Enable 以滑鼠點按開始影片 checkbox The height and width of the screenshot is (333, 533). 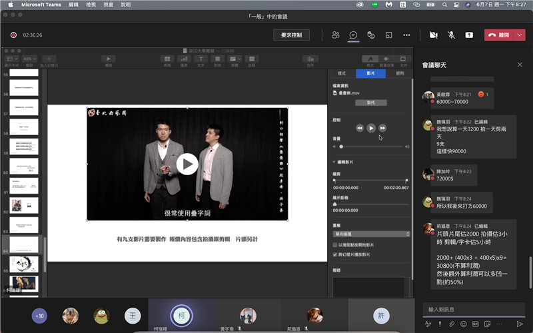[x=334, y=245]
